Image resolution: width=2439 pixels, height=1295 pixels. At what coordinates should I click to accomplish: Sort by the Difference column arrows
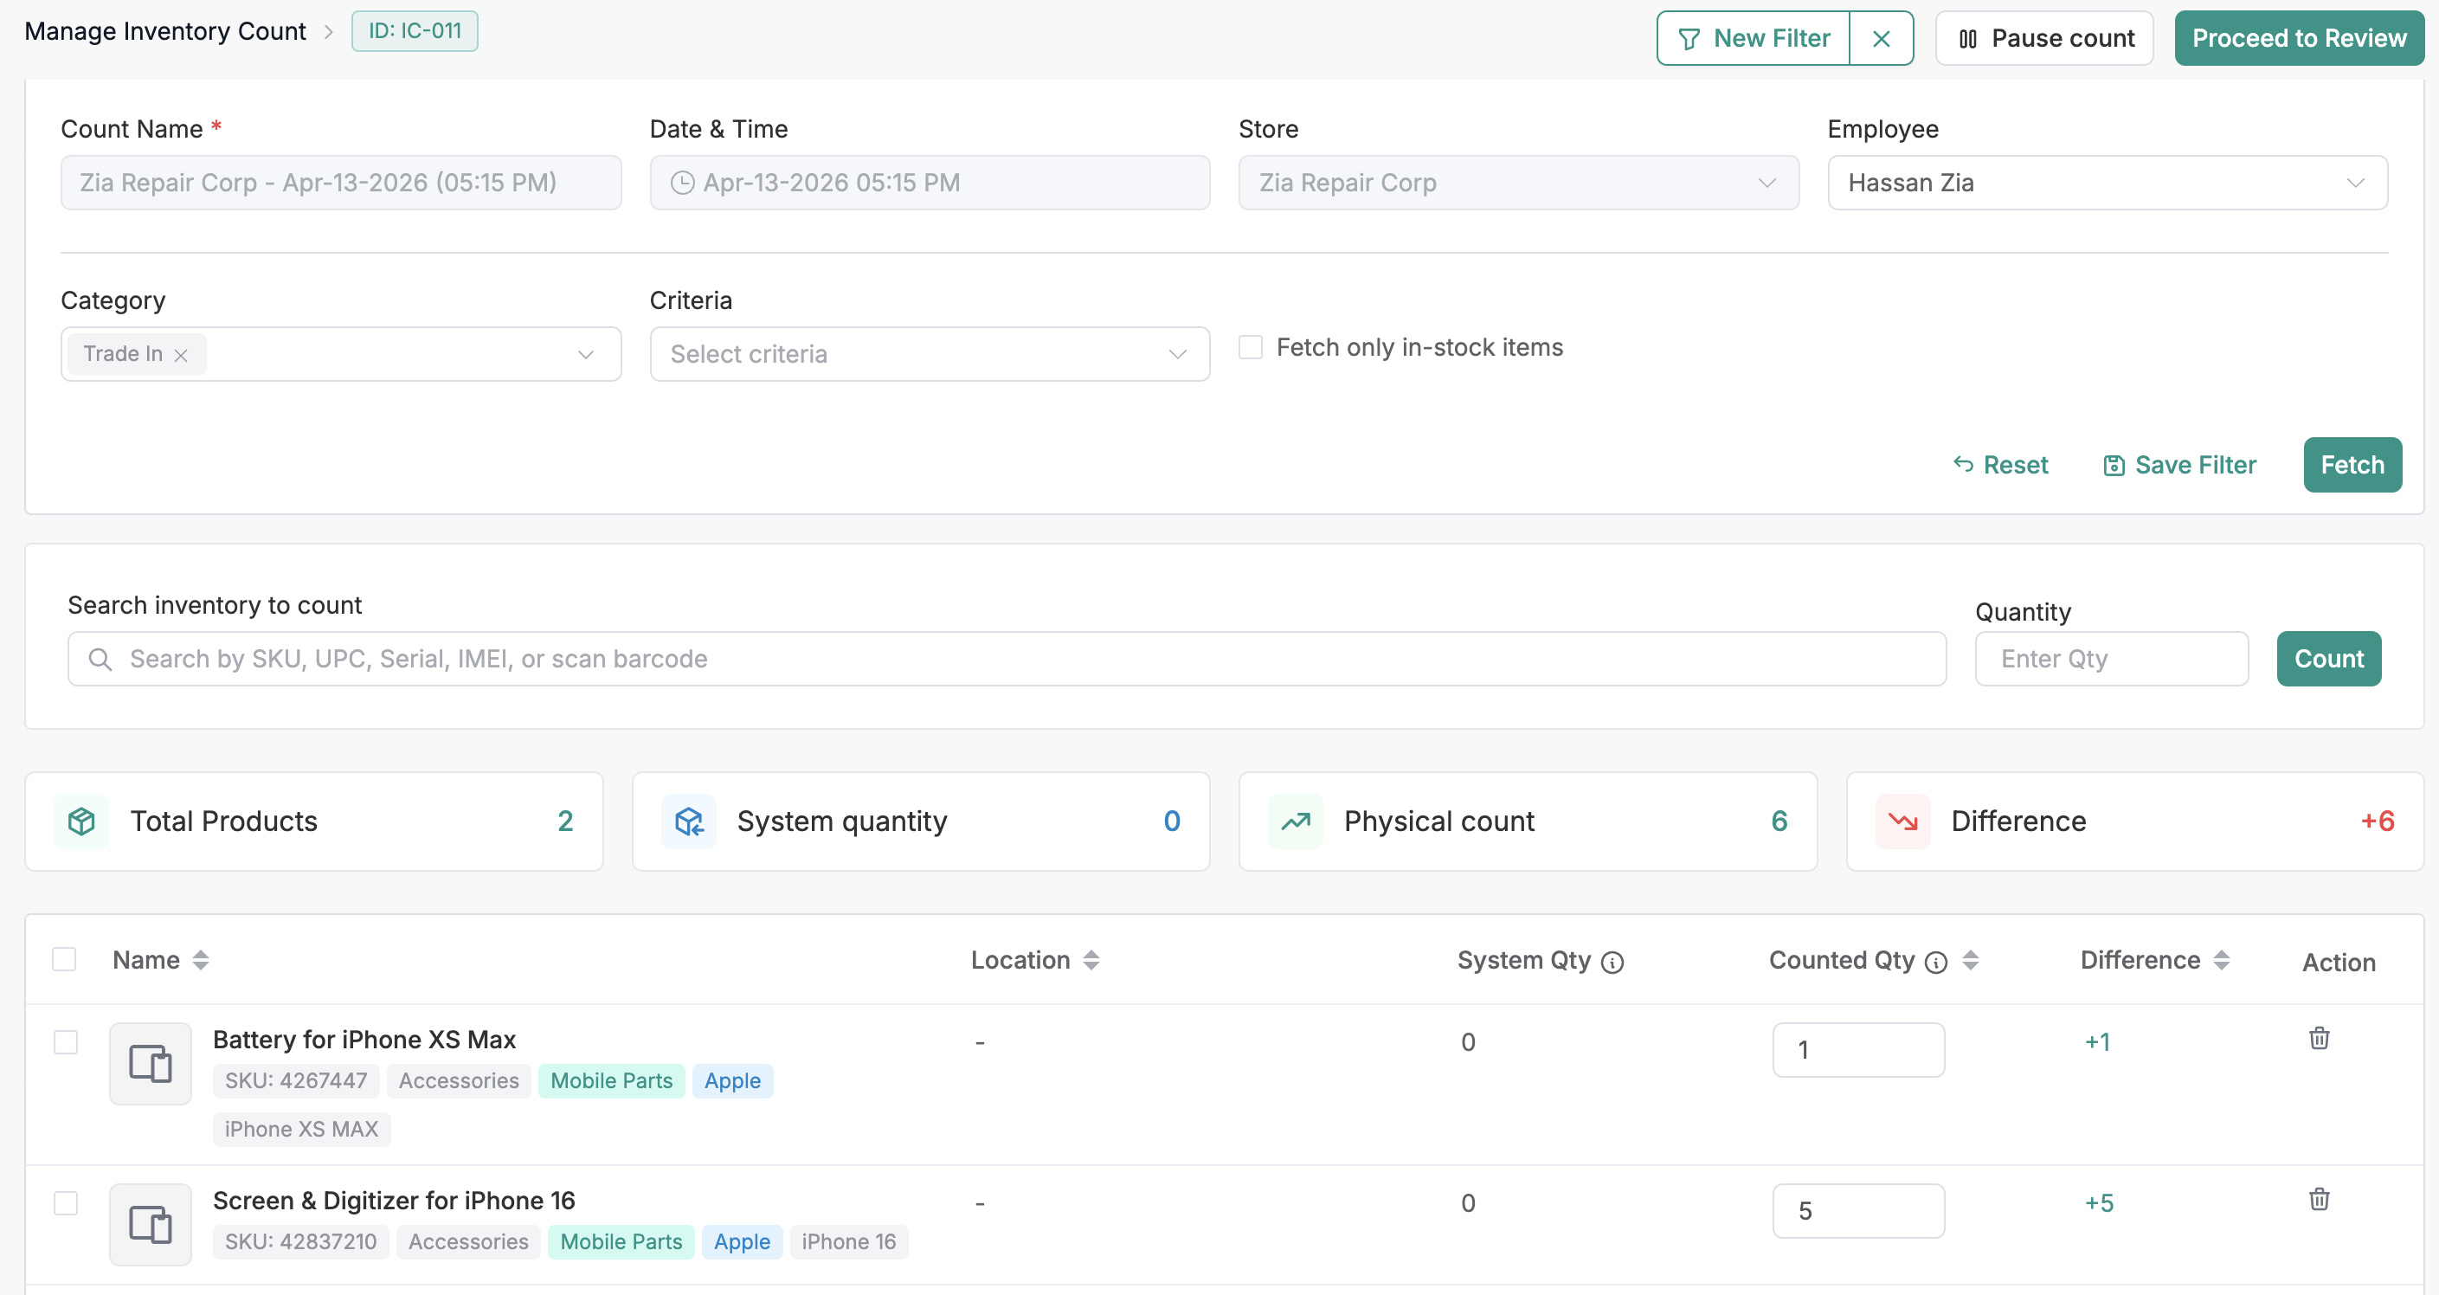pos(2221,960)
